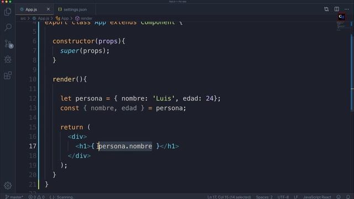The width and height of the screenshot is (354, 199).
Task: Select App class in the breadcrumb
Action: [x=62, y=18]
